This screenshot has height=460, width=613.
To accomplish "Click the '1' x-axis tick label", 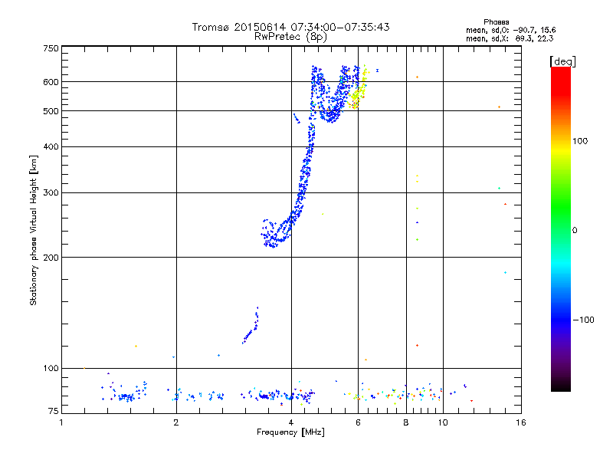I will [x=61, y=422].
